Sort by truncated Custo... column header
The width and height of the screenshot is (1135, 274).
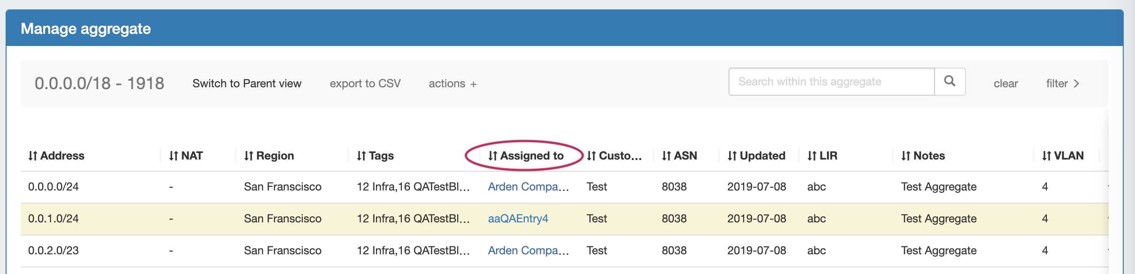[x=614, y=156]
